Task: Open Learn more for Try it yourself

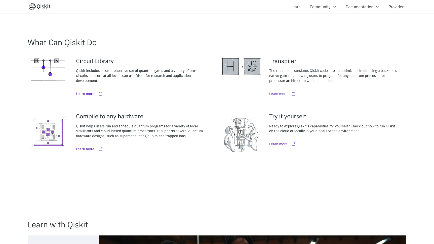Action: (278, 144)
